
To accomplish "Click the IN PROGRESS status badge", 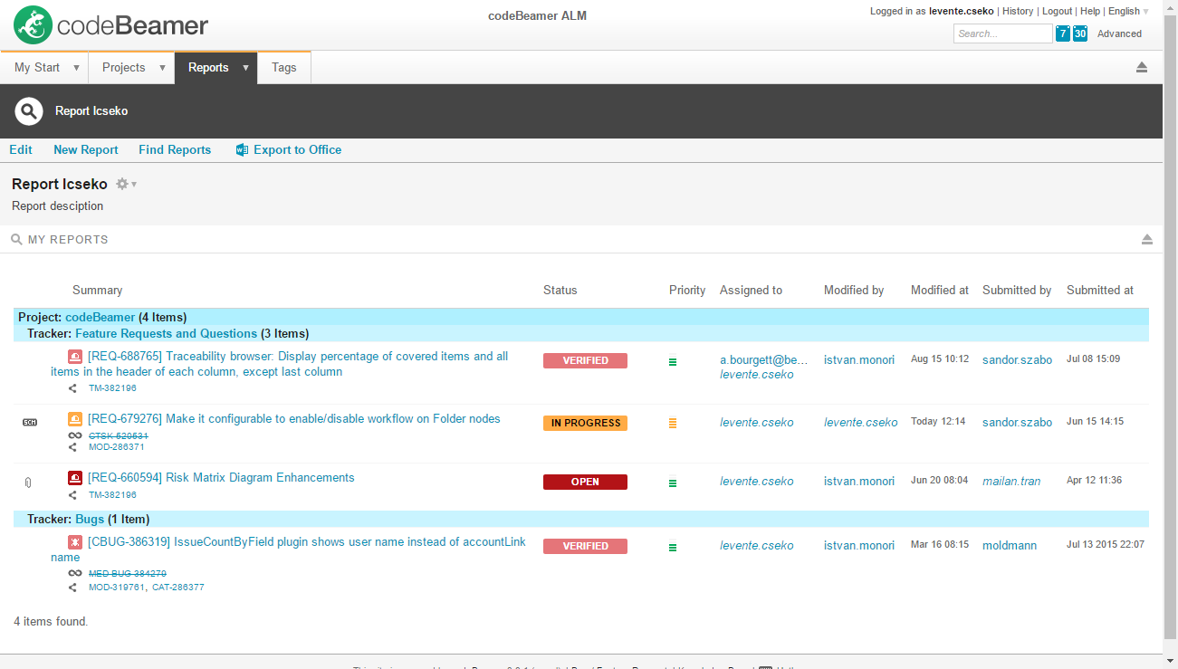I will pos(585,423).
